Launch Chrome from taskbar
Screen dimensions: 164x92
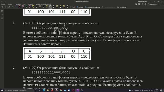61,90
